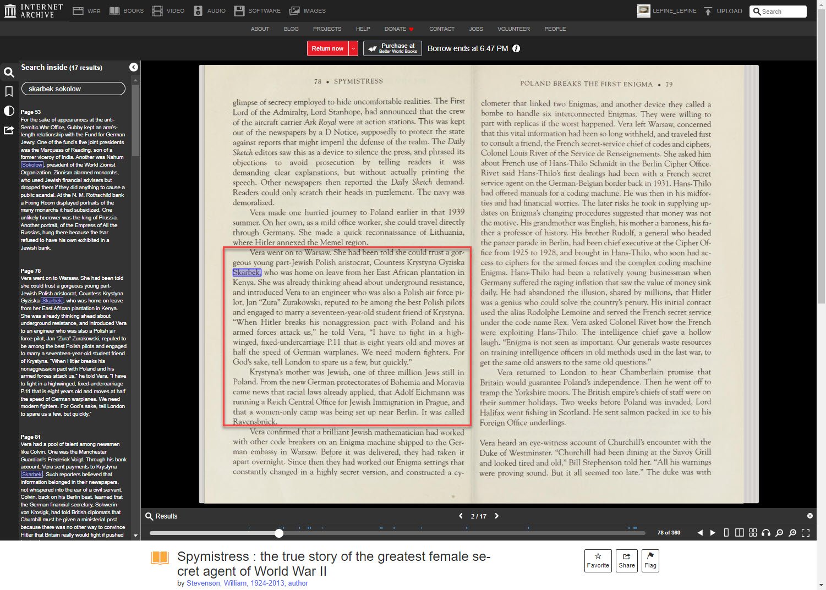This screenshot has width=826, height=590.
Task: Switch to two-page view
Action: pos(740,532)
